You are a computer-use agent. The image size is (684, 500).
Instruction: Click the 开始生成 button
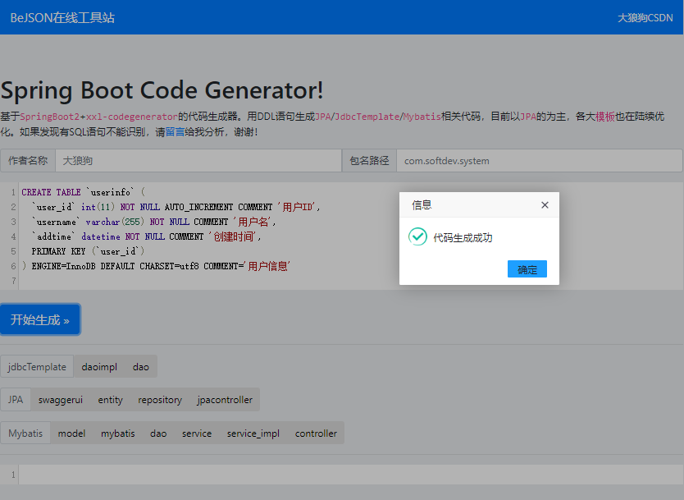(x=40, y=319)
